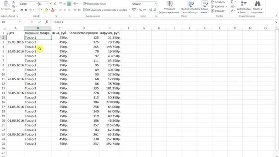This screenshot has width=279, height=157.
Task: Center cell text horizontally
Action: coord(65,10)
